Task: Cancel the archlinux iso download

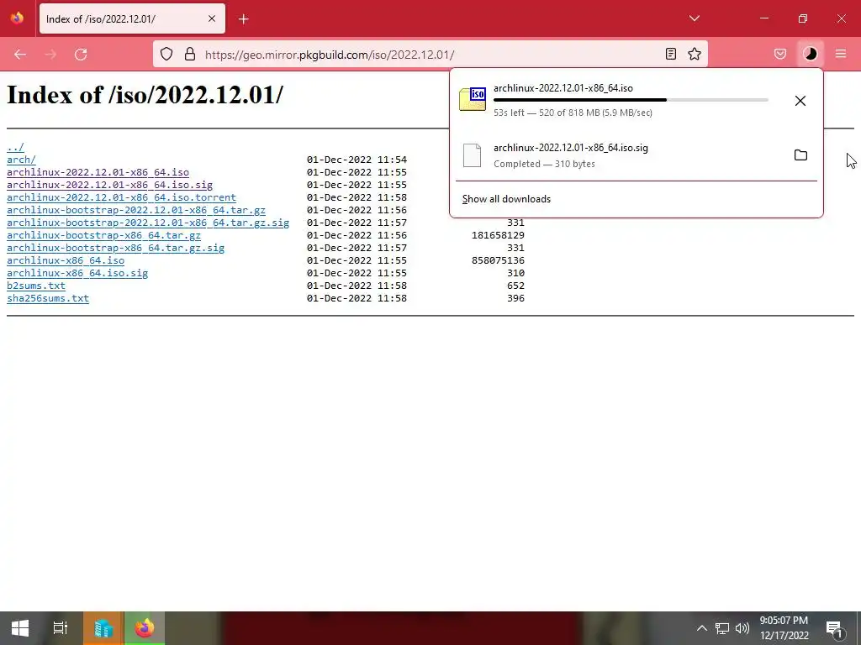Action: [x=800, y=101]
